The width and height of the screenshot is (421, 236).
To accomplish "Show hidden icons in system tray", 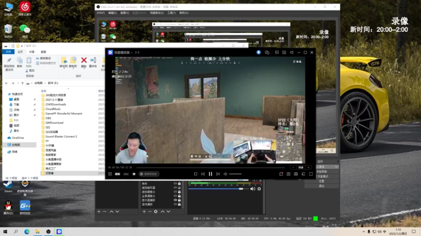I will (364, 232).
